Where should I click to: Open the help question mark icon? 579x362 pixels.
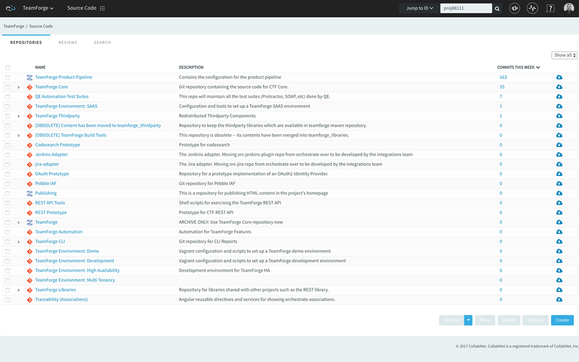[550, 8]
